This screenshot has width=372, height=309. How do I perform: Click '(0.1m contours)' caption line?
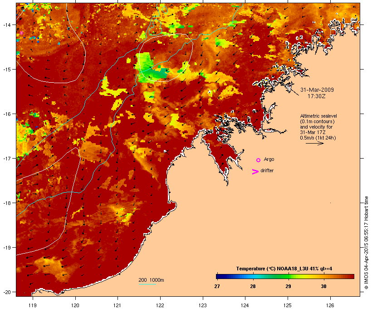(x=317, y=121)
